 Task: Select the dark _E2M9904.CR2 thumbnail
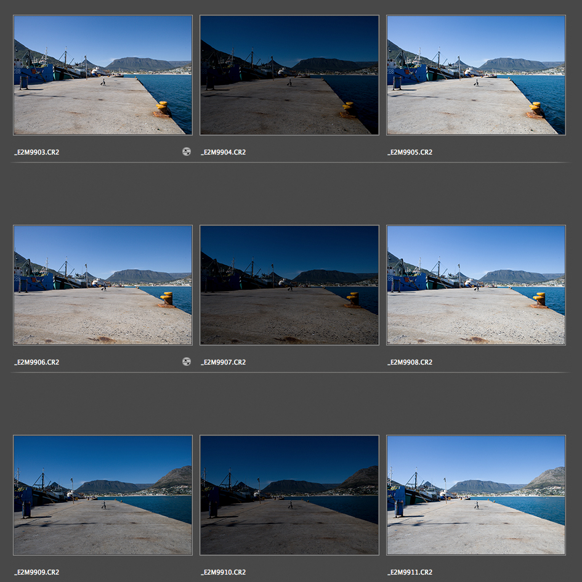(289, 75)
